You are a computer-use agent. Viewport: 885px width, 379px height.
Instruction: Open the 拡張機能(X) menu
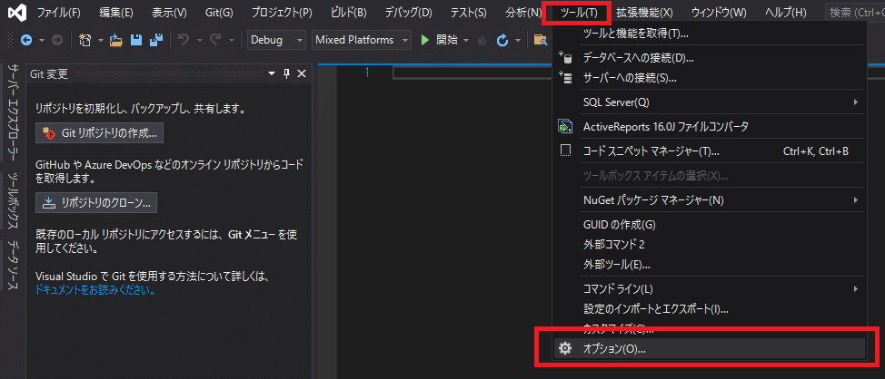click(644, 13)
